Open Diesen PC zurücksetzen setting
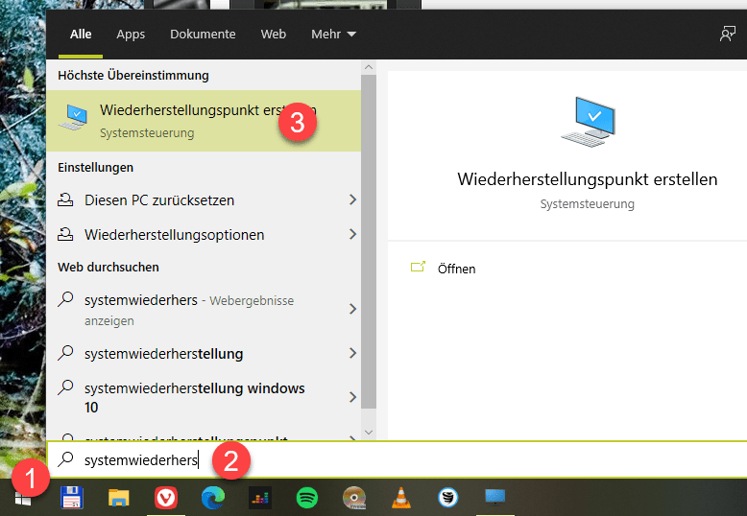Screen dimensions: 747x516 (x=204, y=199)
